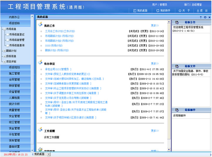Open the 承包合同(12) pending task link
212x157 pixels.
[x=58, y=69]
